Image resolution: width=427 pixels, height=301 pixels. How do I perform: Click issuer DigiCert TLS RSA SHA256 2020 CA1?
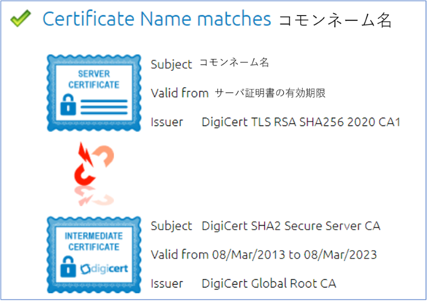(301, 122)
